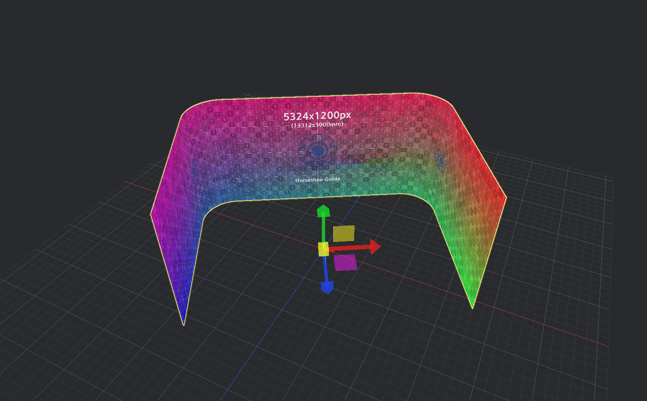Screen dimensions: 647x401
Task: Click the small gear icon on the right wall
Action: (x=440, y=160)
